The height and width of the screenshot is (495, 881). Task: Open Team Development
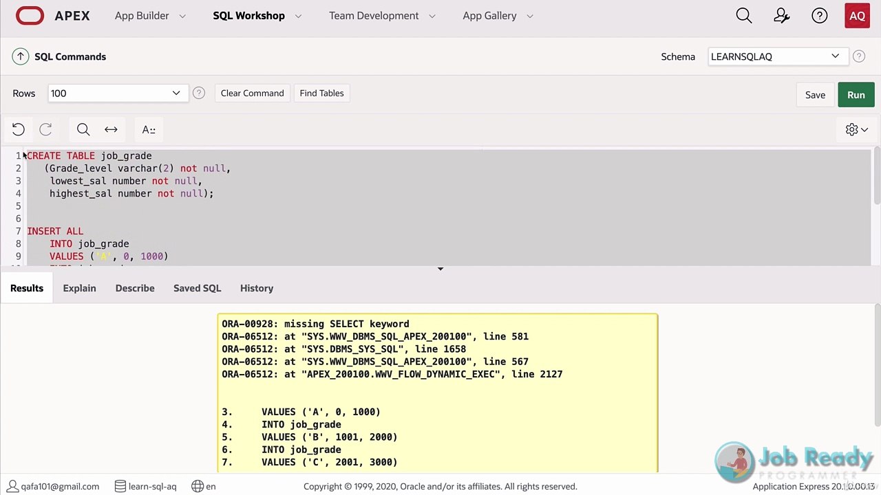[374, 15]
